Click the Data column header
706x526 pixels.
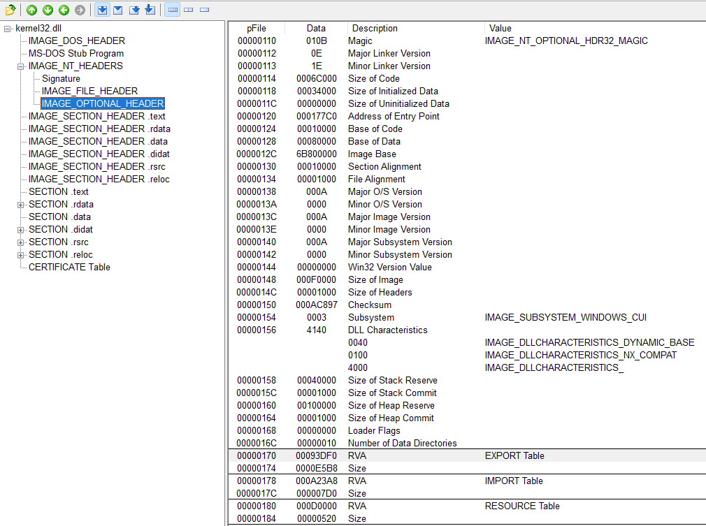coord(316,29)
